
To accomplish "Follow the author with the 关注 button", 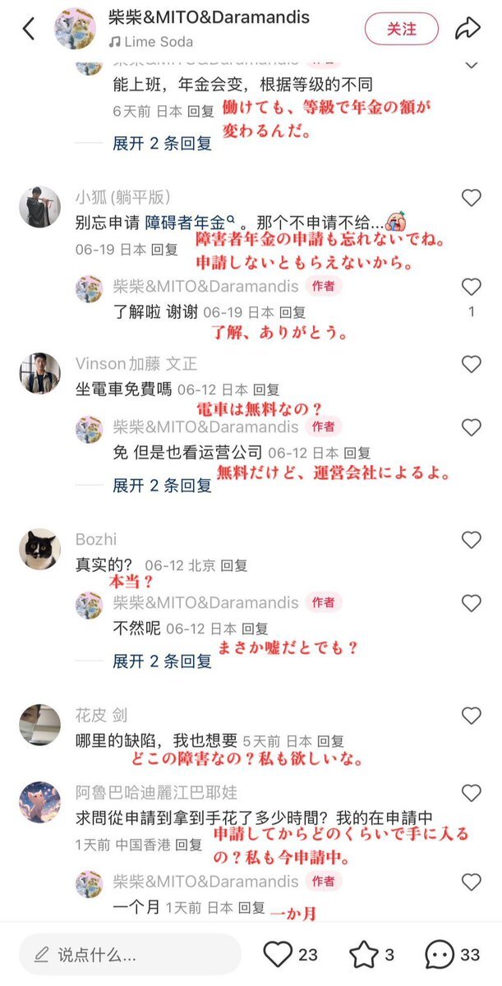I will tap(402, 29).
